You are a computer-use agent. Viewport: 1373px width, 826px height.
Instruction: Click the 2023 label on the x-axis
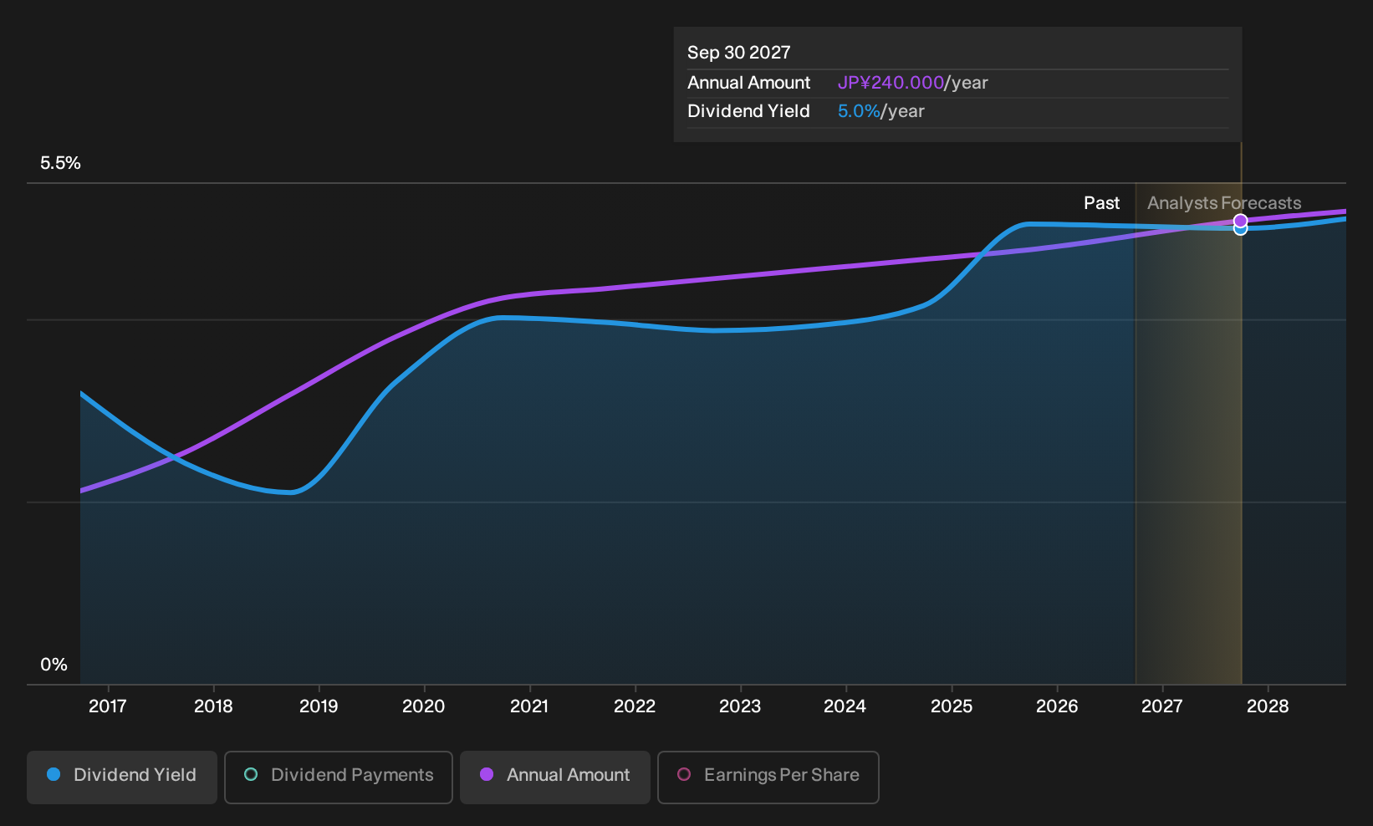740,706
